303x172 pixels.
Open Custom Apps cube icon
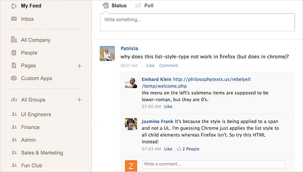pos(14,78)
